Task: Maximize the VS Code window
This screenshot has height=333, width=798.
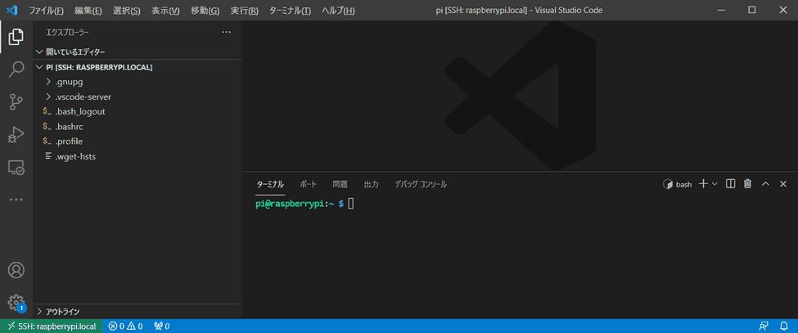Action: click(x=751, y=10)
